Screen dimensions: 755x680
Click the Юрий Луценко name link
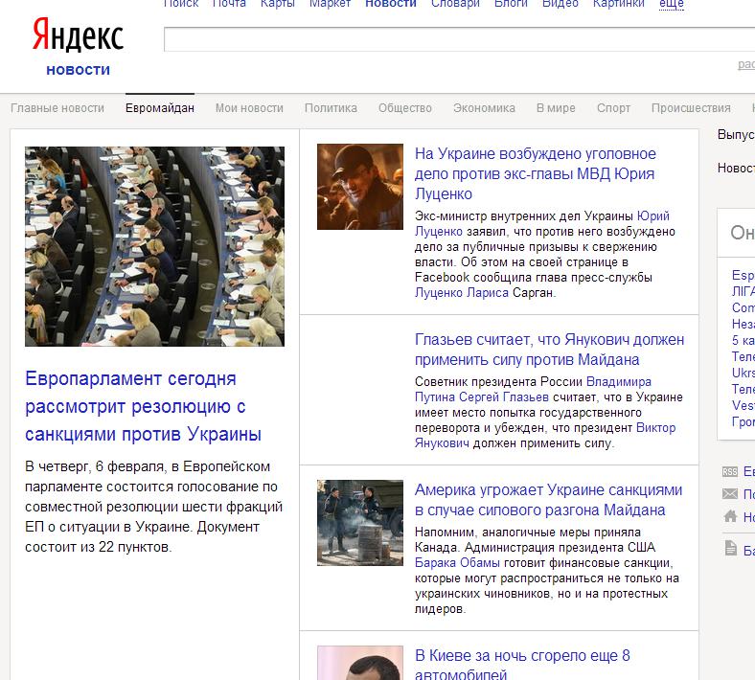click(x=542, y=224)
